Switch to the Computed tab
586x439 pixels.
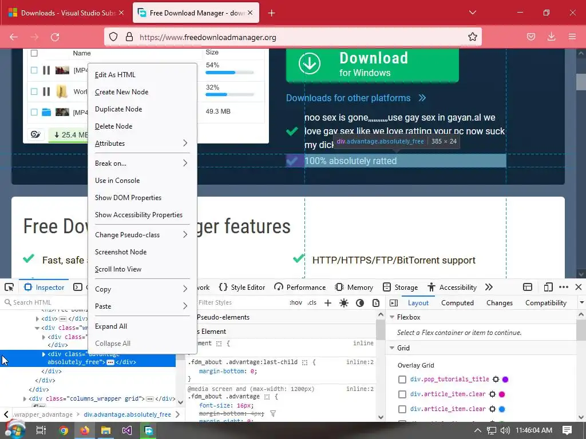457,303
